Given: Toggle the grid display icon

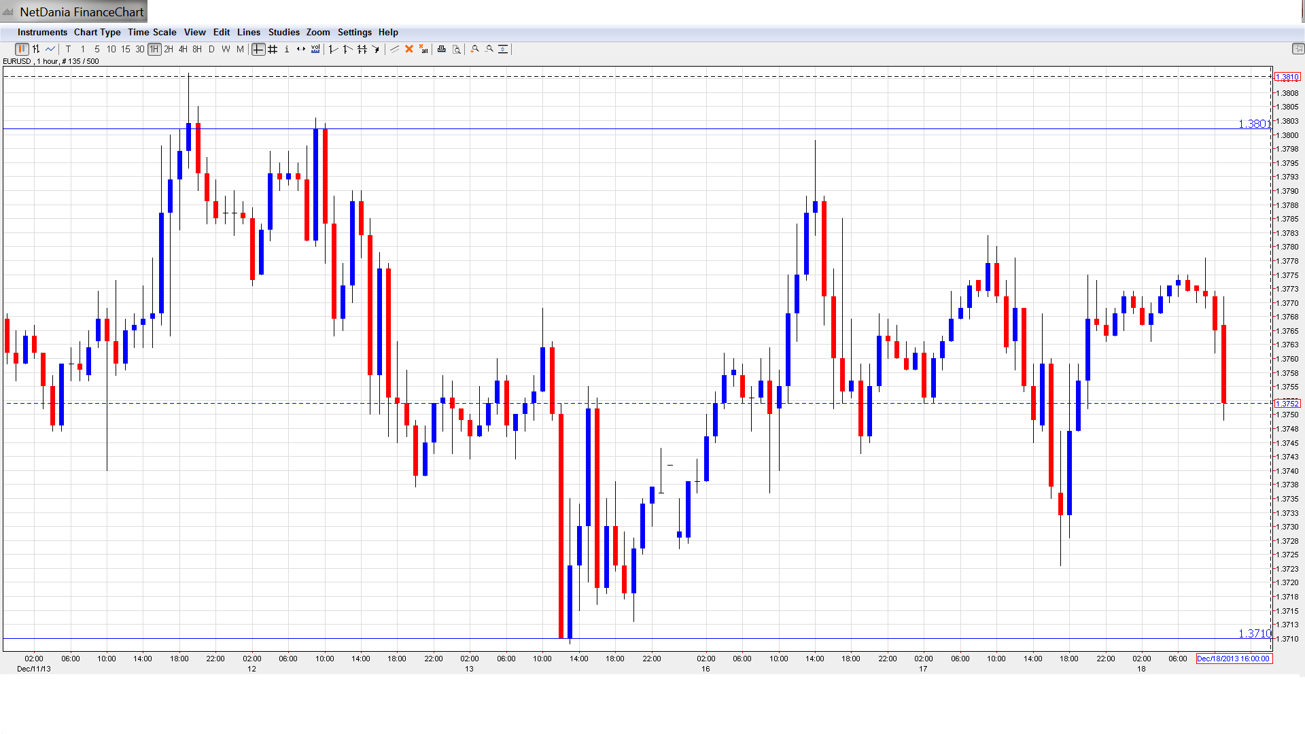Looking at the screenshot, I should (x=273, y=49).
